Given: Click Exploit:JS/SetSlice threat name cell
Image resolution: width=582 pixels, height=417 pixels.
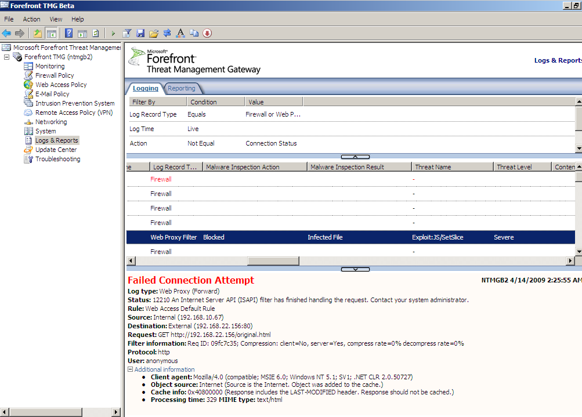Looking at the screenshot, I should pos(438,237).
